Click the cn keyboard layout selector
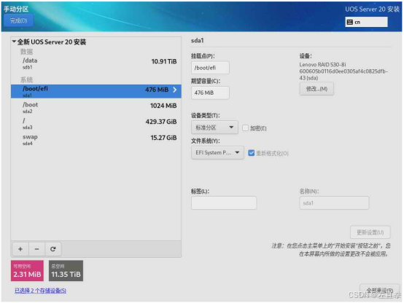Screen dimensions: 404x303 (366, 22)
